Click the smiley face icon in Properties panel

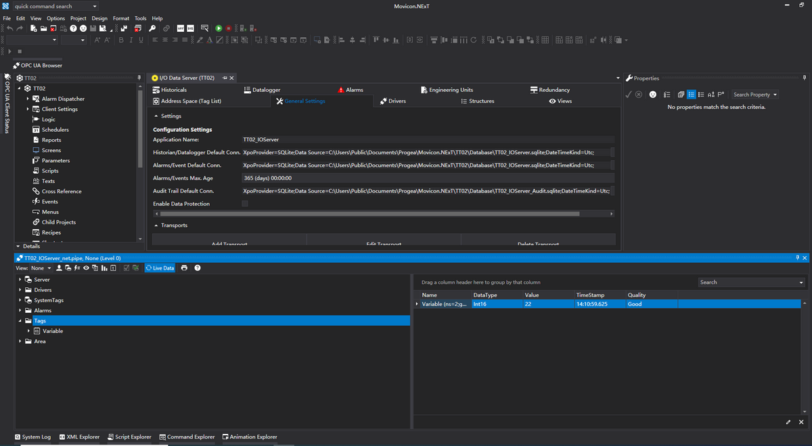[x=652, y=95]
